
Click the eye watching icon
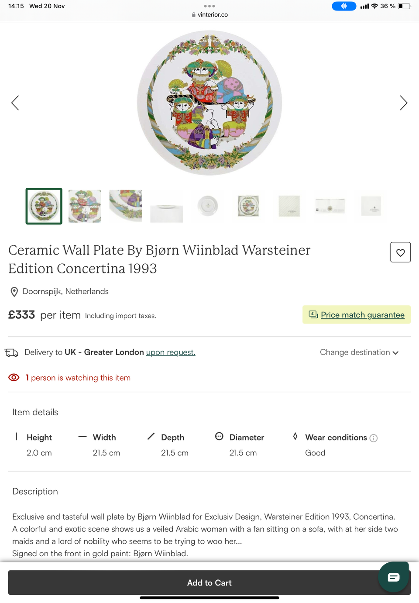14,378
